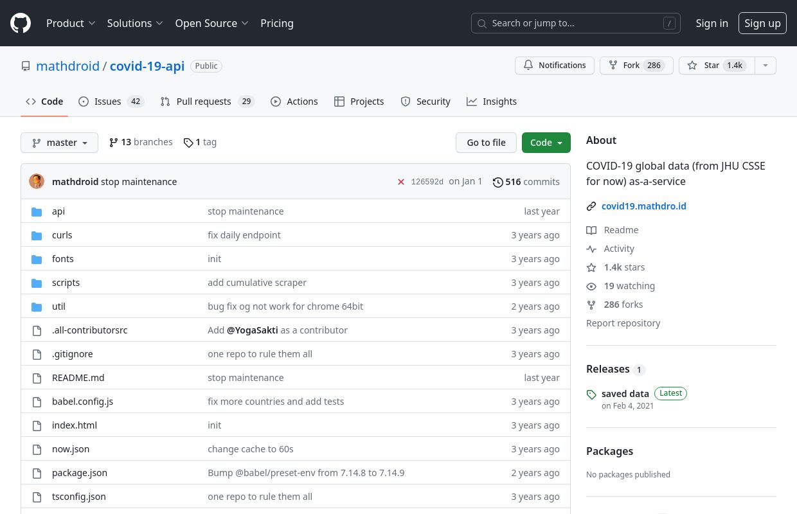This screenshot has width=797, height=514.
Task: Click the red failed-check X icon
Action: click(x=401, y=182)
